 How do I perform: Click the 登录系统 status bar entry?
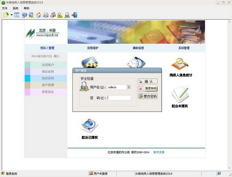point(11,173)
